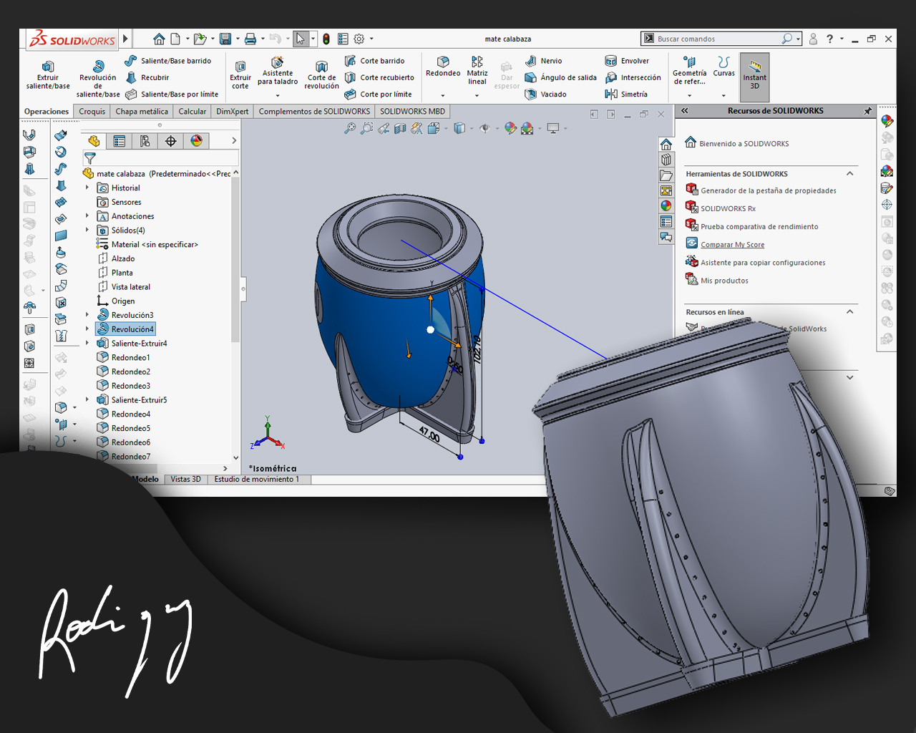916x733 pixels.
Task: Choose Saliente/Base por límite
Action: click(172, 94)
